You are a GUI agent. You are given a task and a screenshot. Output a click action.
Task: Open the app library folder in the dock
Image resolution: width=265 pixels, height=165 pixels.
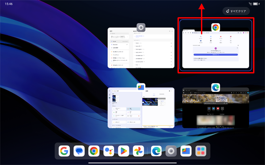click(201, 151)
